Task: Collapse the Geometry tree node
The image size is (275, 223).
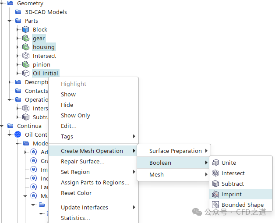Action: click(2, 3)
